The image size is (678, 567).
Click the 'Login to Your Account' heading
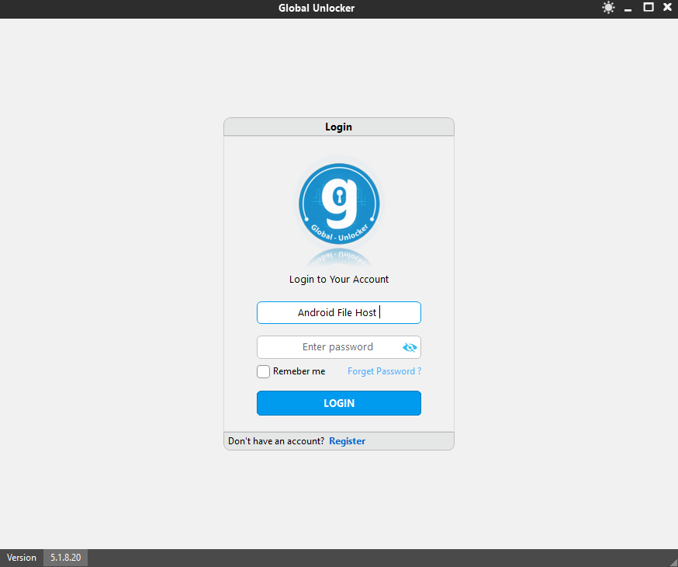coord(339,280)
